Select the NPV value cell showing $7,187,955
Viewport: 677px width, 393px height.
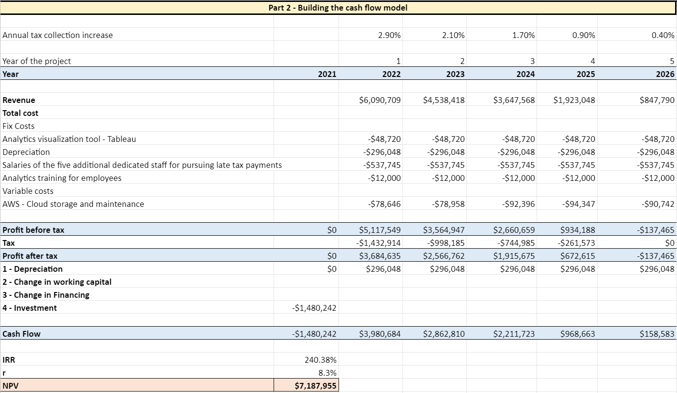(x=316, y=385)
